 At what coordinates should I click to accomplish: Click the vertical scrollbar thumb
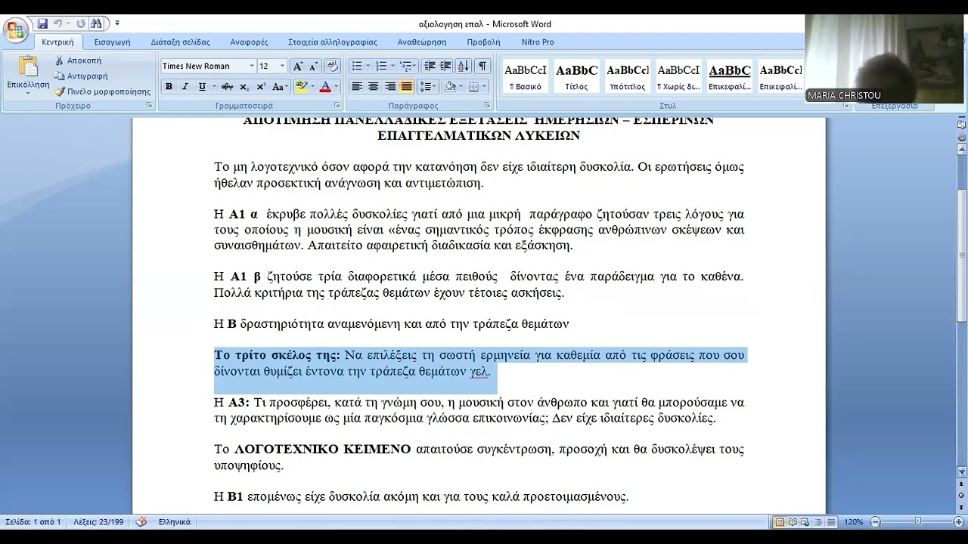coord(962,255)
